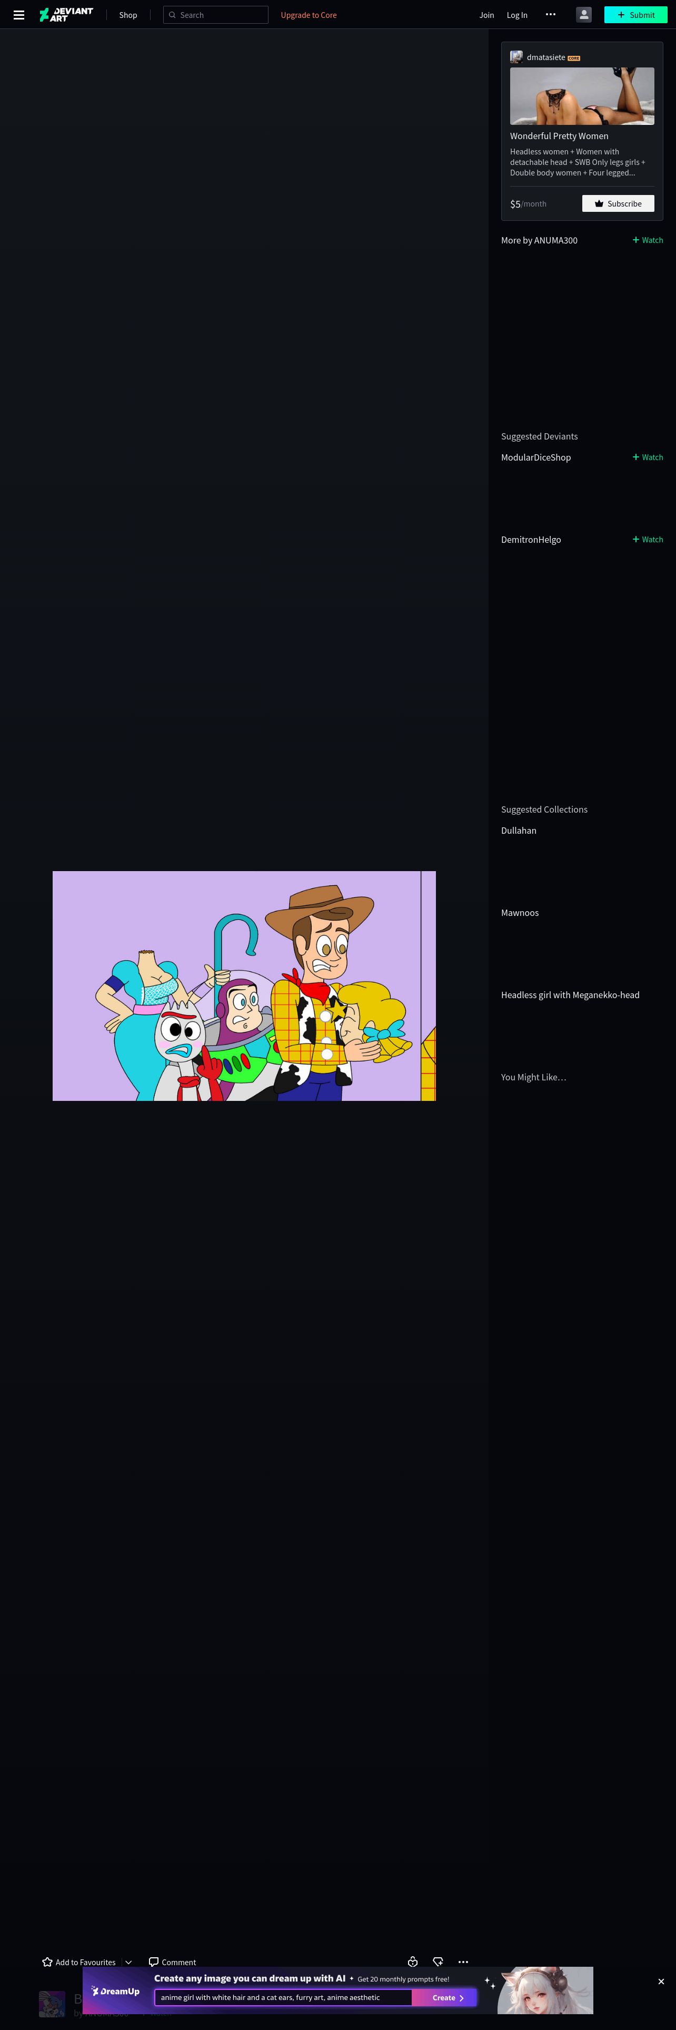676x2030 pixels.
Task: Click the DreamUp prompt text field
Action: tap(283, 1998)
